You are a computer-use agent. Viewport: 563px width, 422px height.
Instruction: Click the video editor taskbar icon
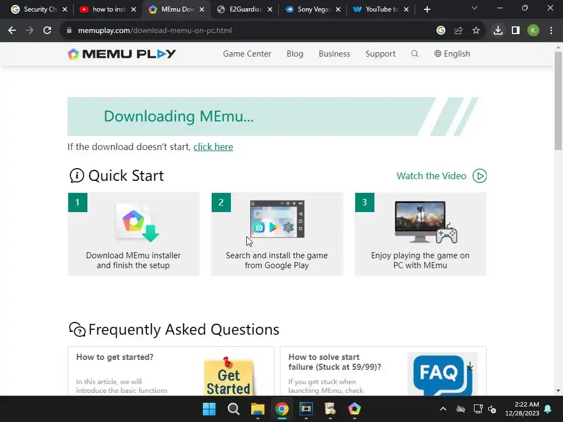[306, 409]
